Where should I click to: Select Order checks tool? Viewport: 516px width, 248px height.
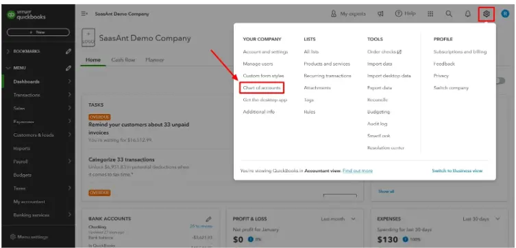[384, 52]
